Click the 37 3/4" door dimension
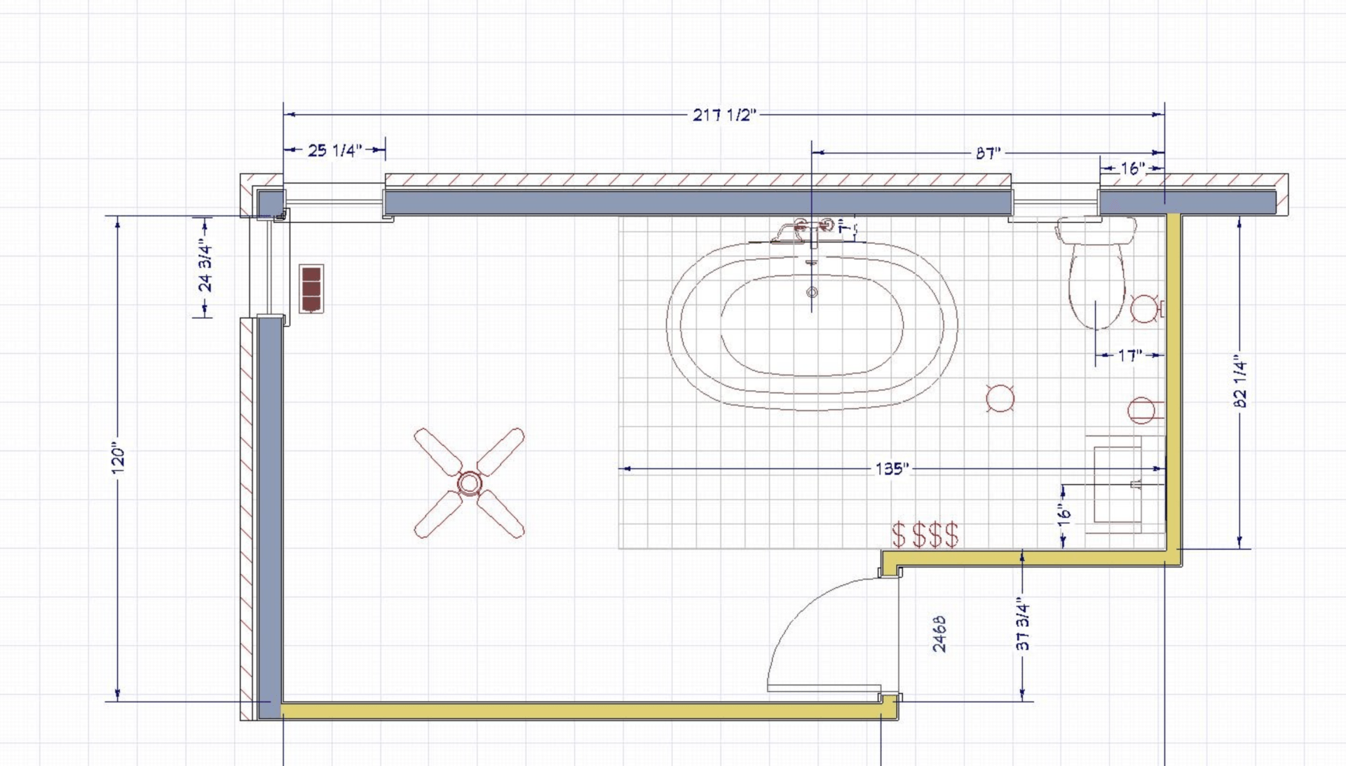The width and height of the screenshot is (1346, 766). pyautogui.click(x=1023, y=625)
